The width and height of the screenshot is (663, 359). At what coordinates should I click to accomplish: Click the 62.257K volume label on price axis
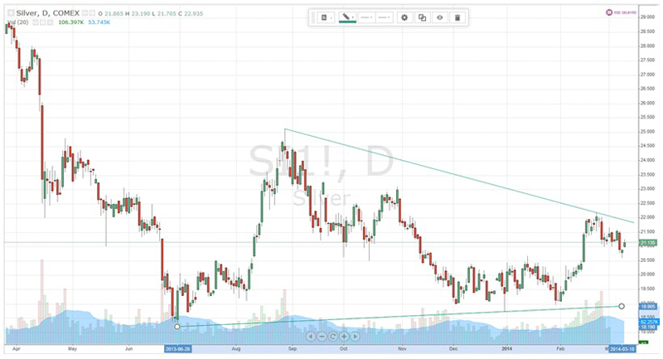[x=648, y=322]
